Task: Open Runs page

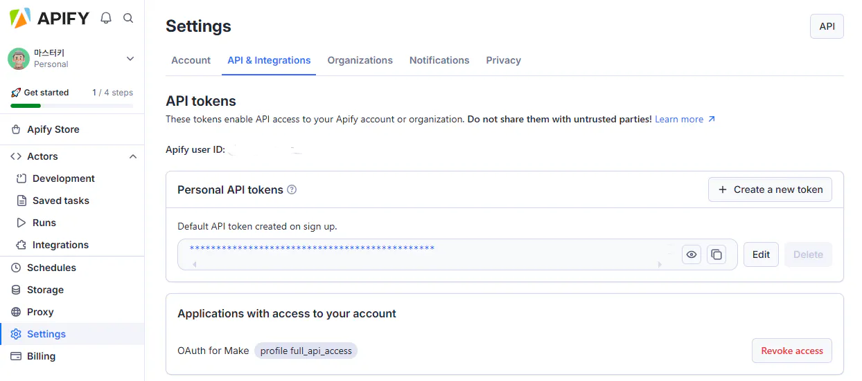Action: [44, 223]
